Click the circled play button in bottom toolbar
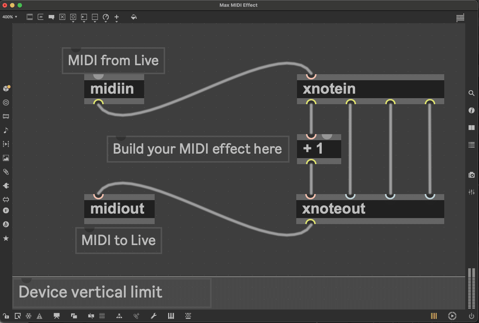 pos(452,316)
